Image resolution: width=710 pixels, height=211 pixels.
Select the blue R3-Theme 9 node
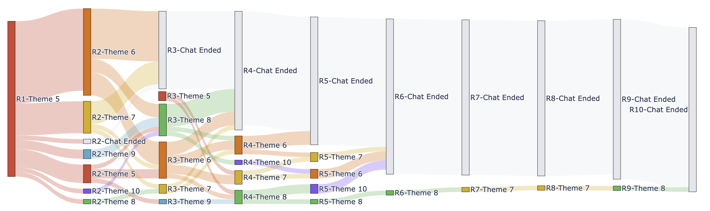163,202
